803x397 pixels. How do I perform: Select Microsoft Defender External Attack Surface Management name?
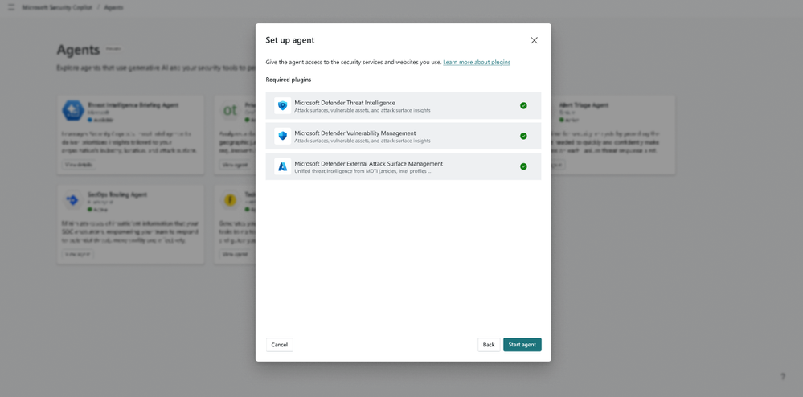[369, 163]
